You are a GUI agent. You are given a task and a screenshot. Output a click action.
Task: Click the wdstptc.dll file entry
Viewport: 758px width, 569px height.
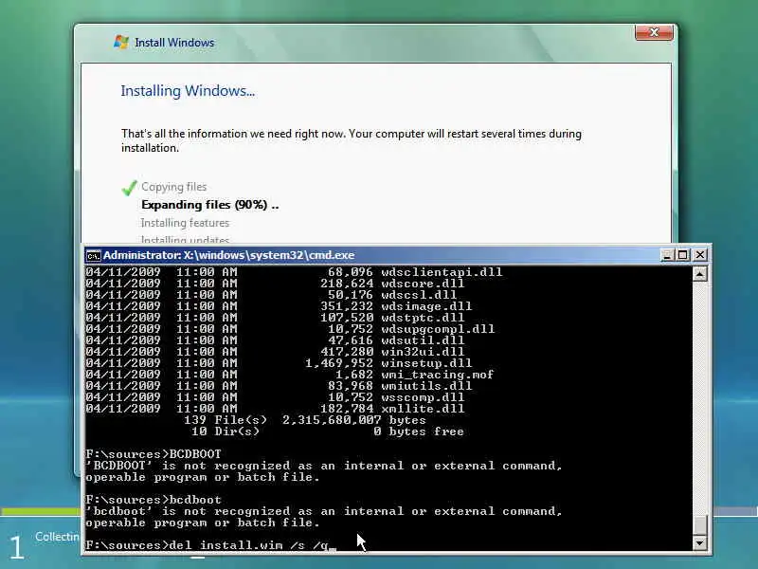[275, 318]
